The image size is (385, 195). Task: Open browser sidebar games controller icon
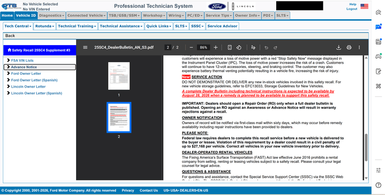click(378, 57)
